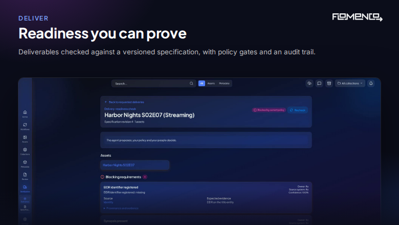The image size is (399, 225).
Task: Select the Assets search filter tab
Action: [211, 84]
